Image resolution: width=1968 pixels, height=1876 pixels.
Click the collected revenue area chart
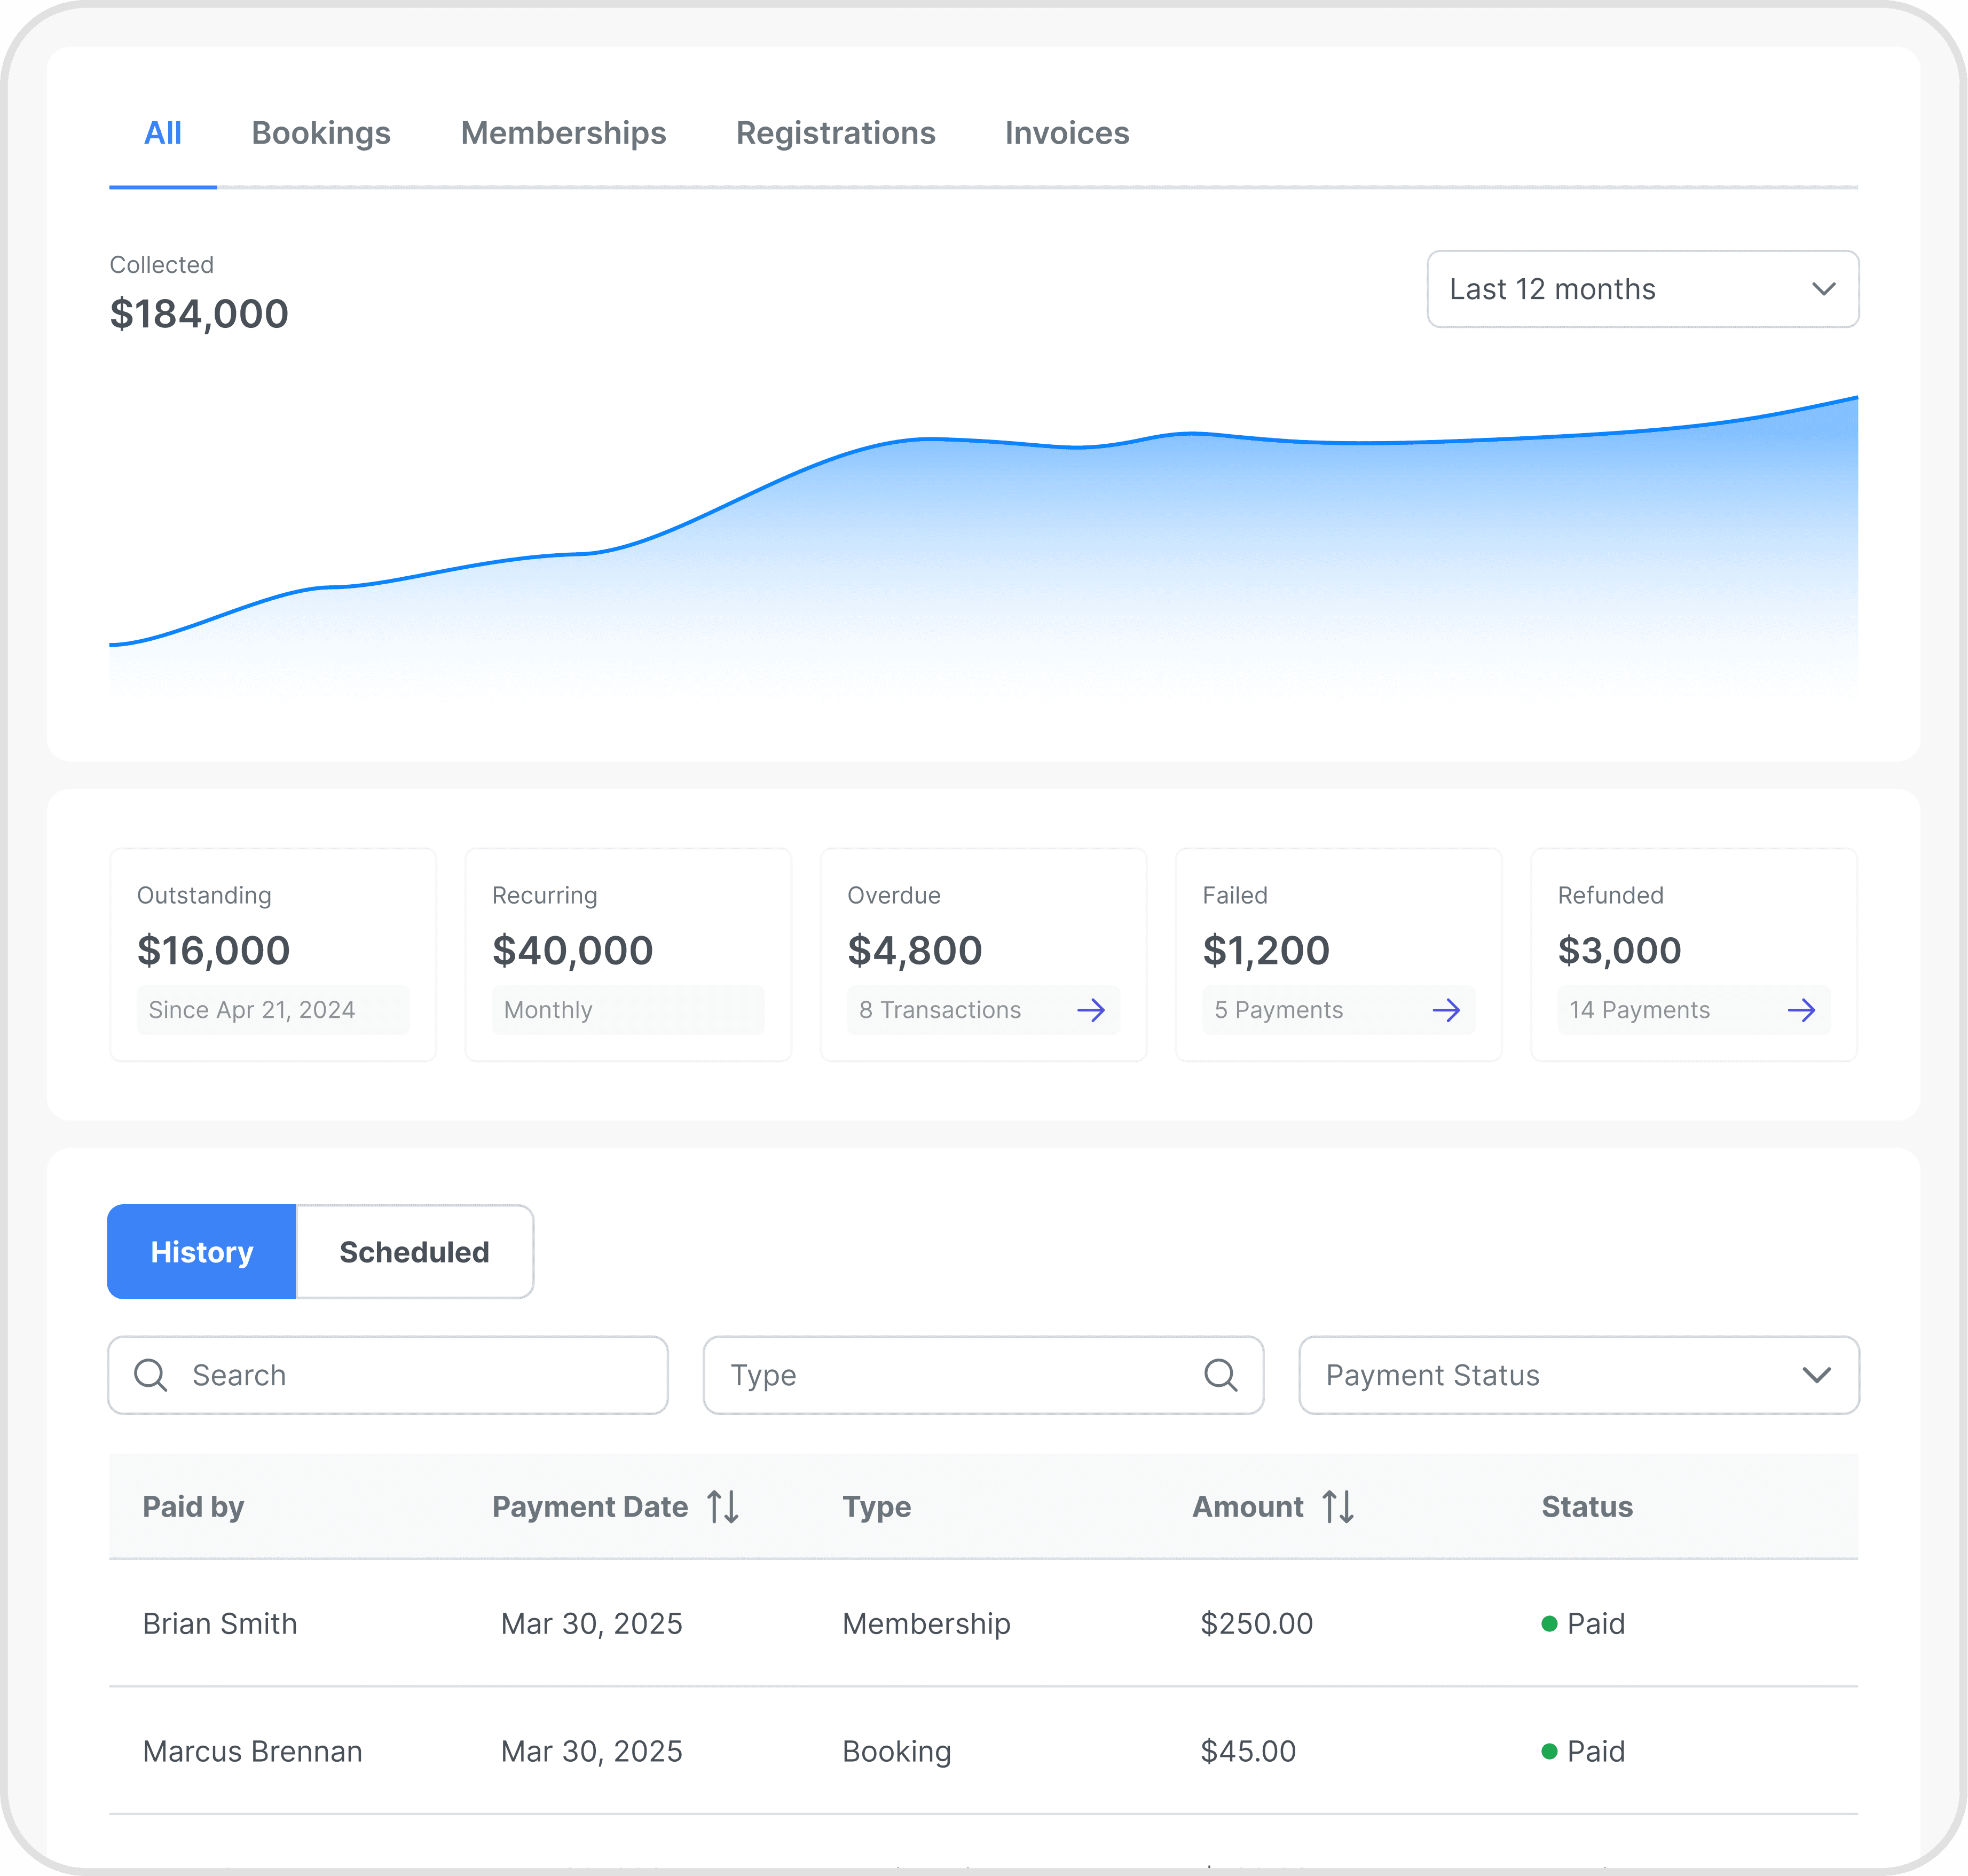coord(983,560)
